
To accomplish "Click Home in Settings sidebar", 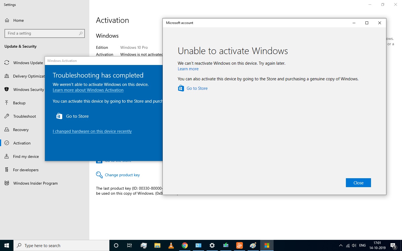I will point(18,20).
